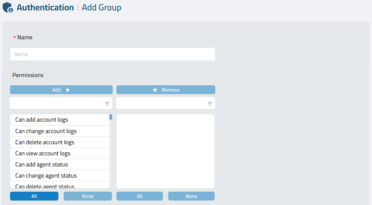This screenshot has height=205, width=372.
Task: Select 'Can view account logs' permission
Action: [x=60, y=153]
